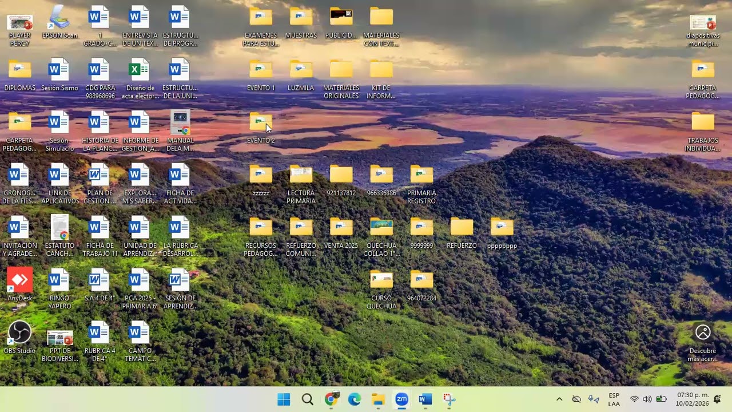Select TRABAJOS INDIVIDUA... folder
Viewport: 732px width, 412px height.
703,133
